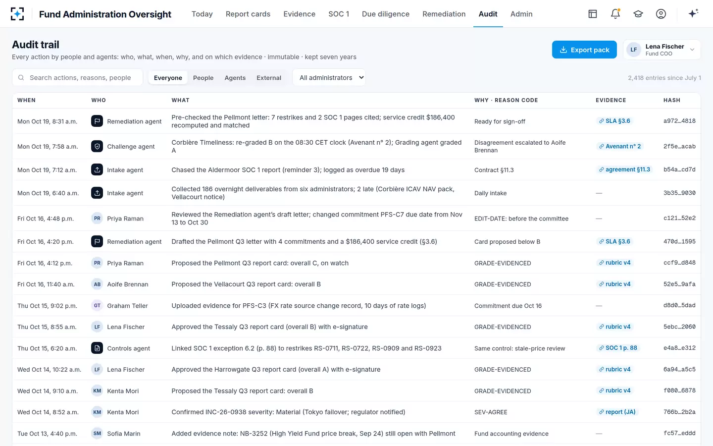Screen dimensions: 713x446
Task: Switch to the Today tab
Action: point(202,14)
